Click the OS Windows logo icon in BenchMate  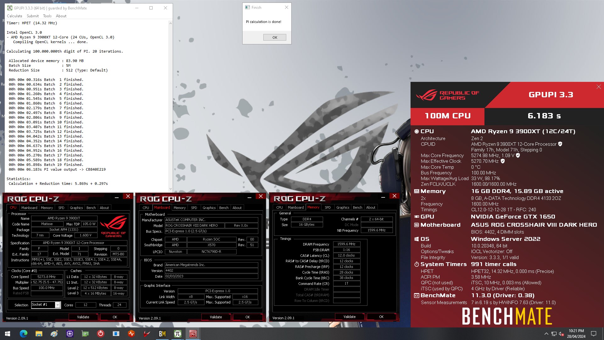(417, 239)
